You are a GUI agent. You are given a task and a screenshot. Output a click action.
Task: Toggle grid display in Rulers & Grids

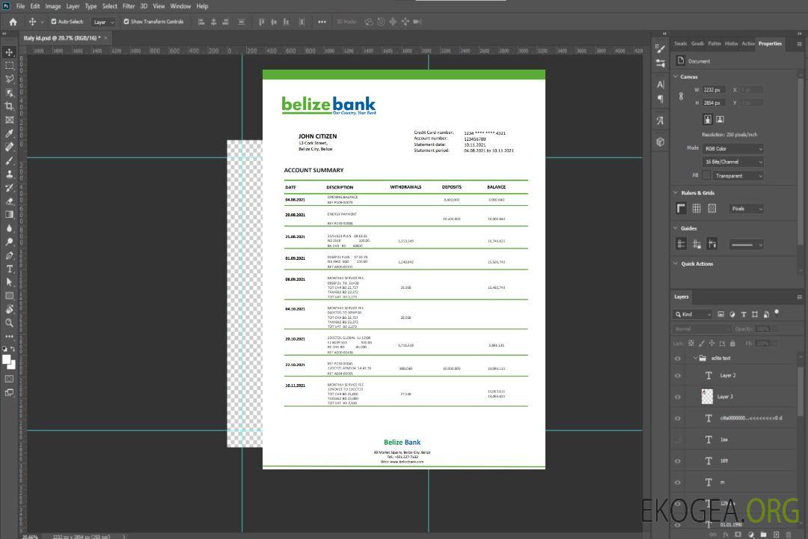[697, 209]
